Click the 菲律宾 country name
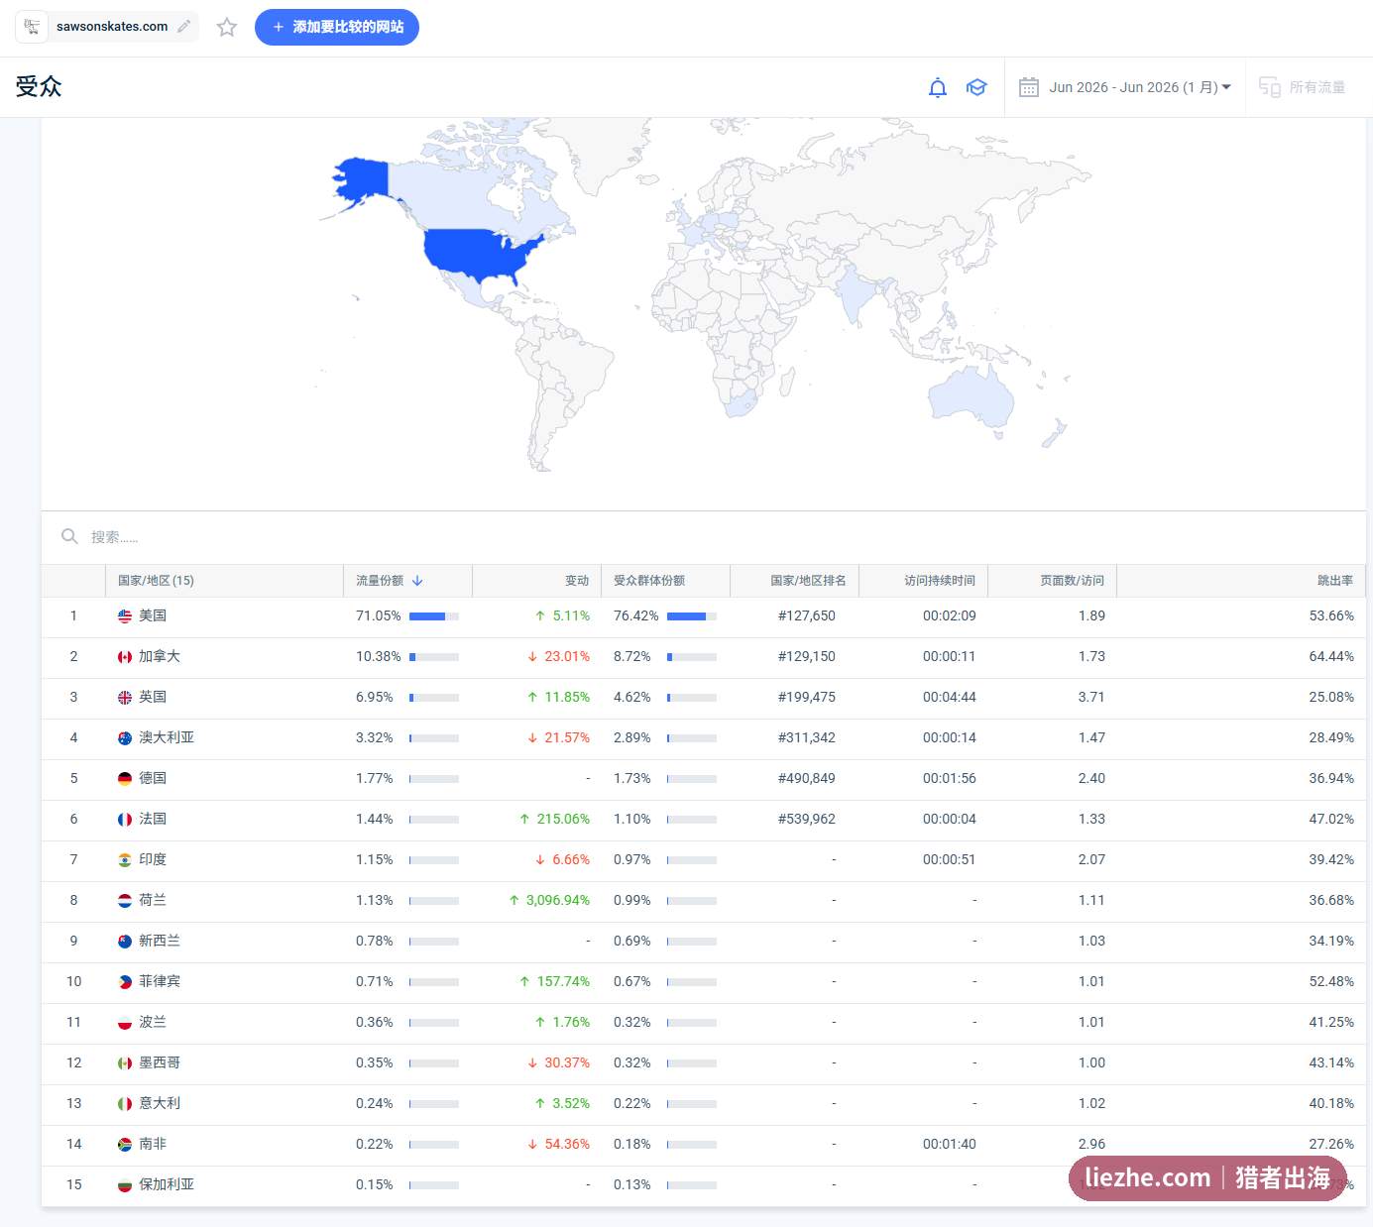Viewport: 1373px width, 1227px height. pos(160,981)
